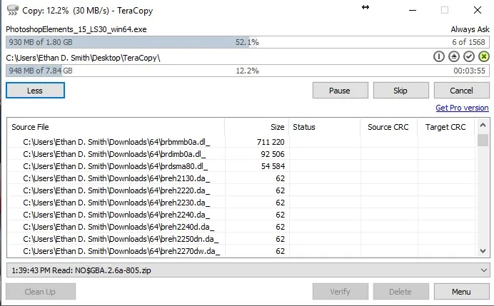
Task: Click the size value 92 506
Action: tap(273, 154)
